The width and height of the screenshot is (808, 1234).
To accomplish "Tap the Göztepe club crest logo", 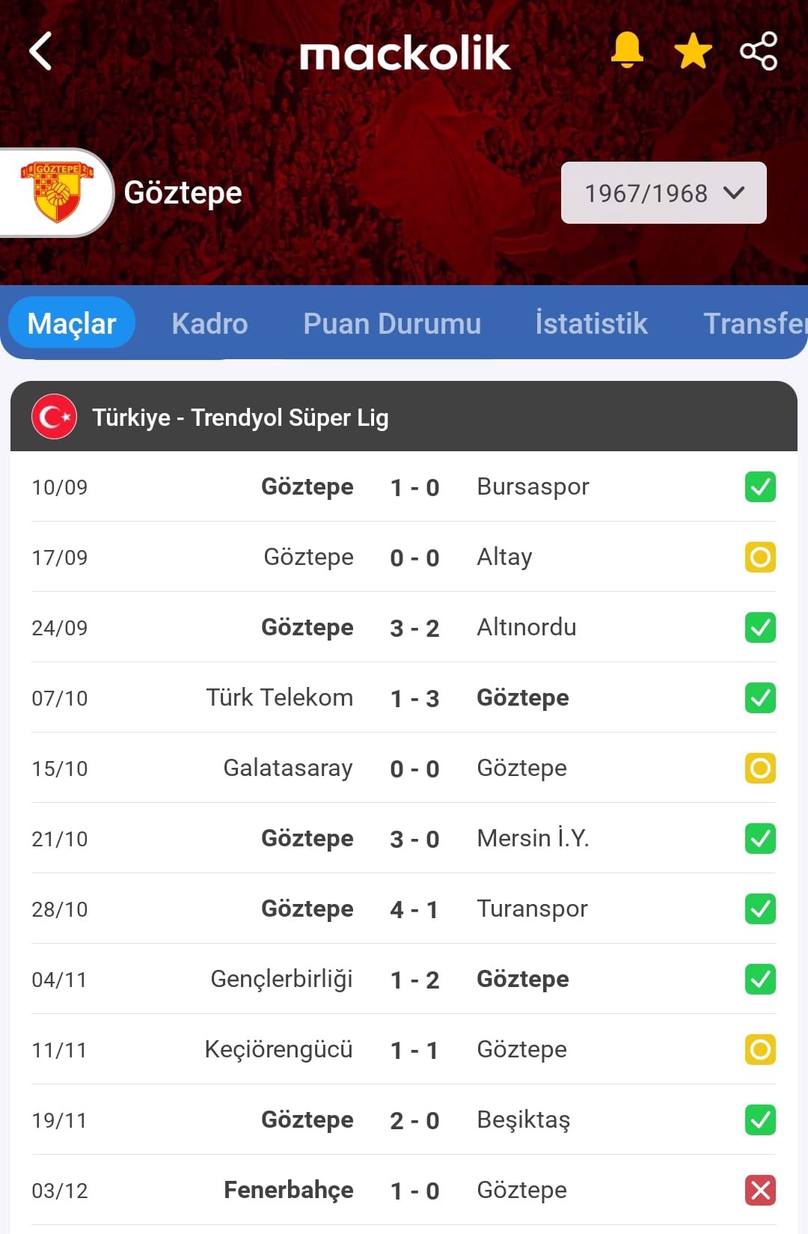I will pyautogui.click(x=57, y=192).
